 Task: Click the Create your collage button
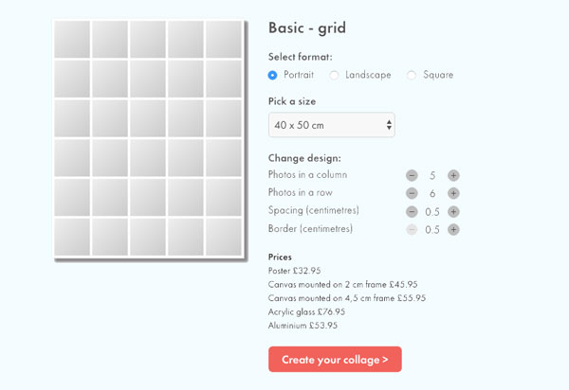tap(335, 360)
